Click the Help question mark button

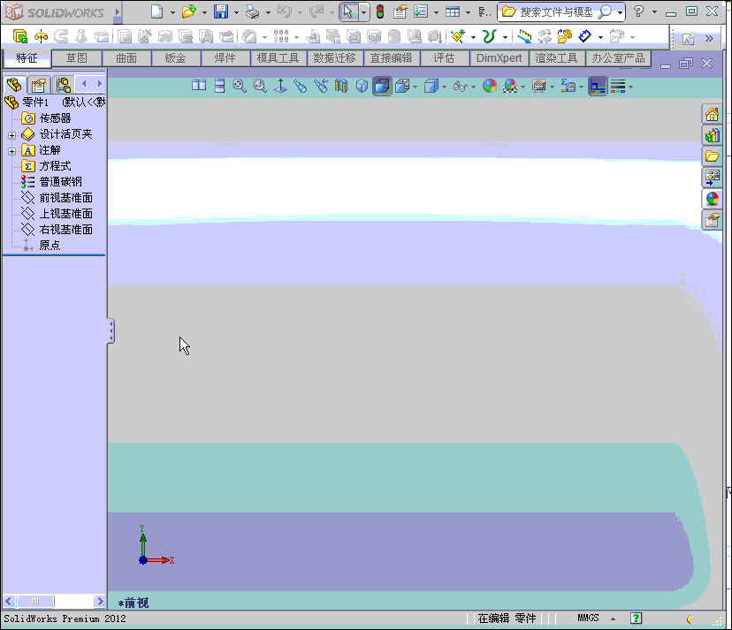pyautogui.click(x=638, y=11)
